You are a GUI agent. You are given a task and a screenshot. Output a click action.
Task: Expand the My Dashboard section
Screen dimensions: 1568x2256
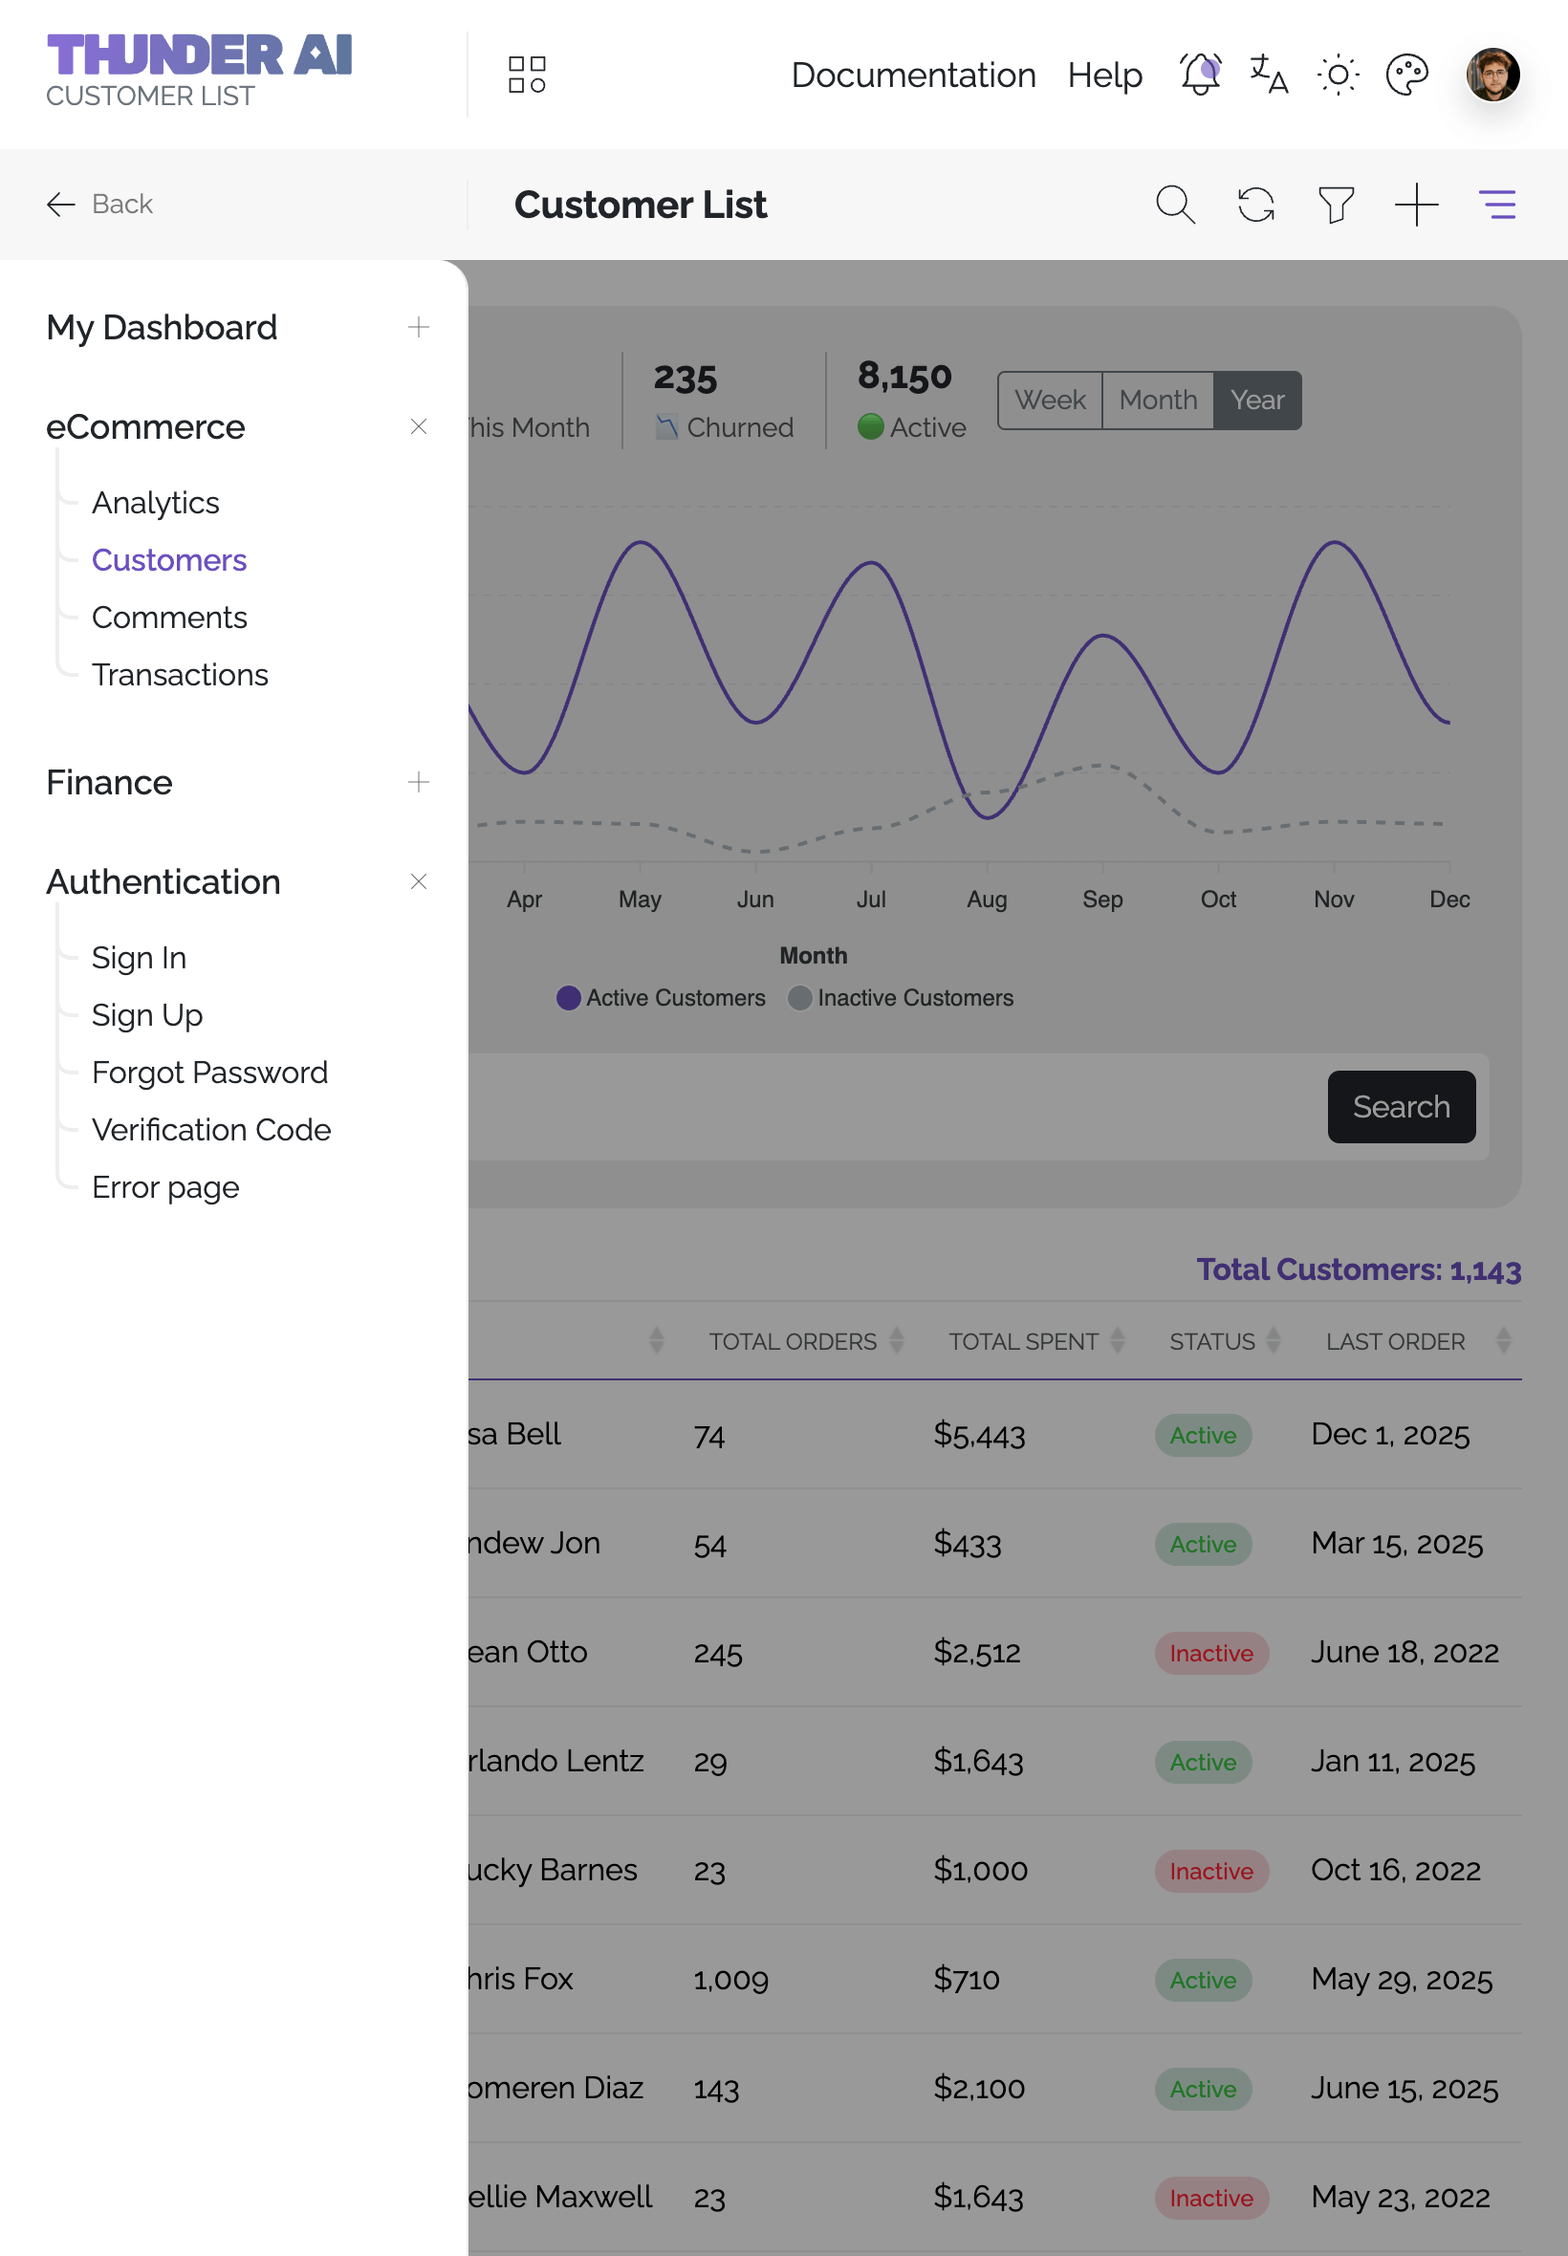tap(419, 327)
